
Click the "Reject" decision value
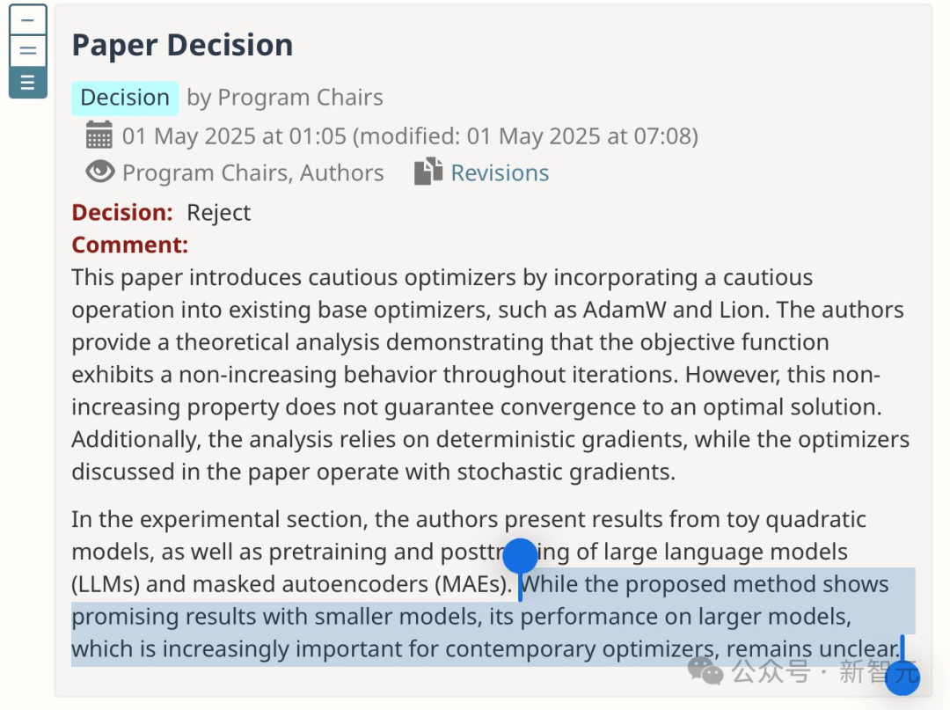coord(219,213)
